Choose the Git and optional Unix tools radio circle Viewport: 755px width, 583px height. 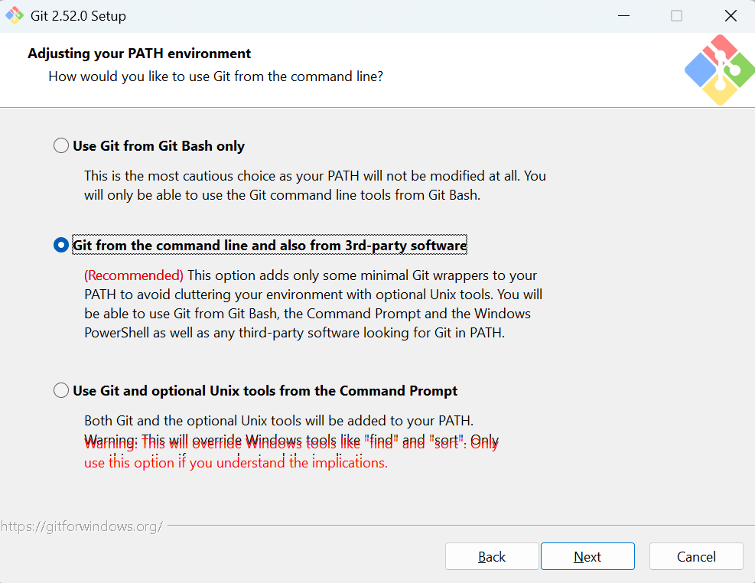coord(61,390)
